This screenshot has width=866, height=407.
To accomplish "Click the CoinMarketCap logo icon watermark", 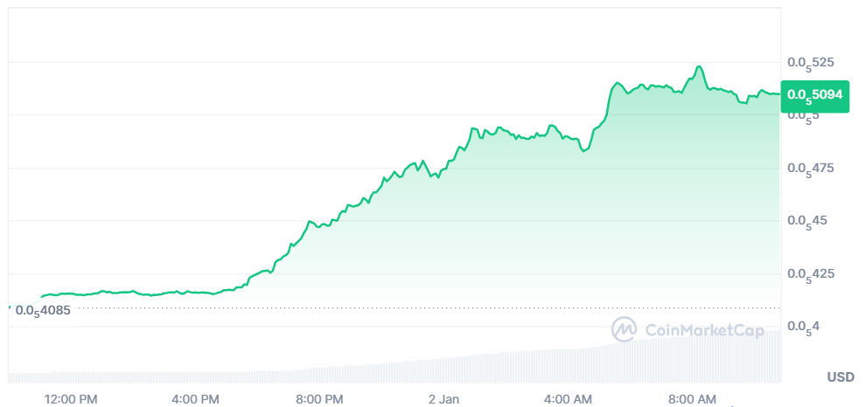I will tap(625, 329).
